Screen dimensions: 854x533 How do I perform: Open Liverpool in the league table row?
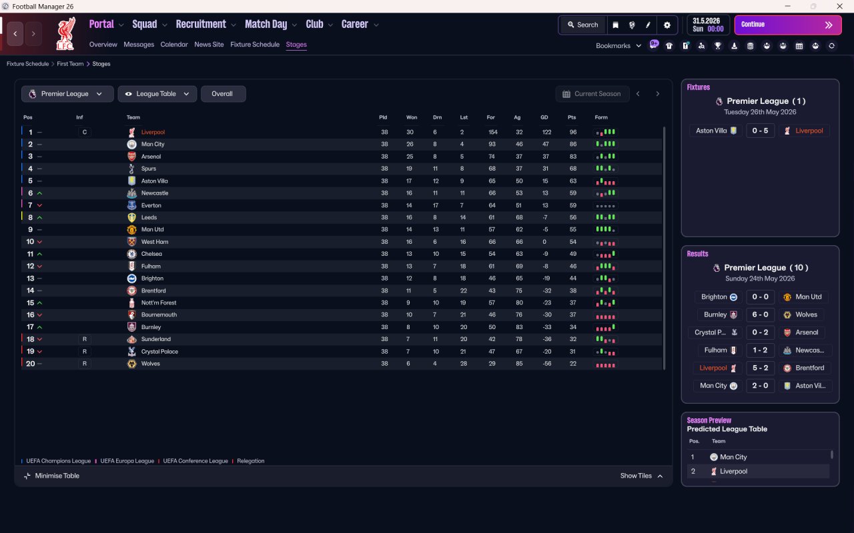point(153,133)
